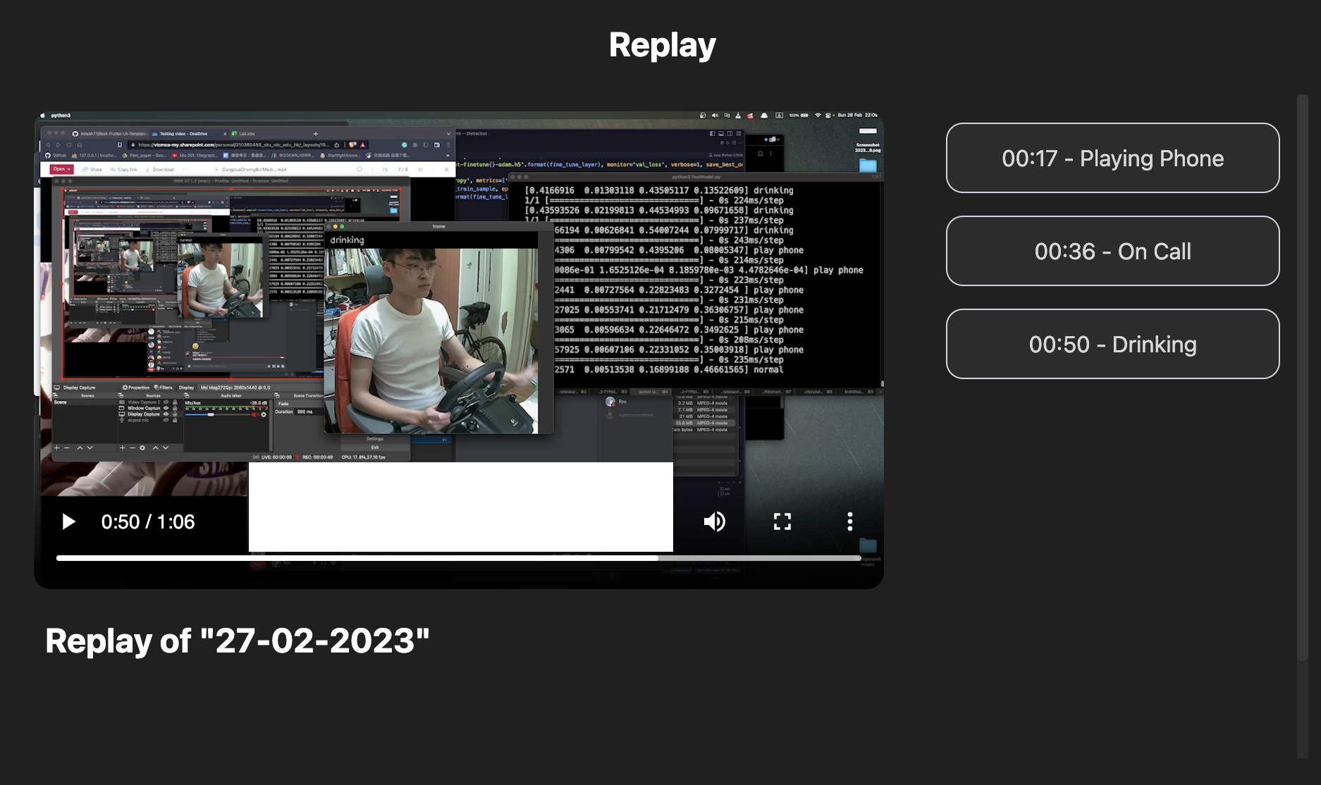
Task: Open the three-dot menu on the video player
Action: point(850,521)
